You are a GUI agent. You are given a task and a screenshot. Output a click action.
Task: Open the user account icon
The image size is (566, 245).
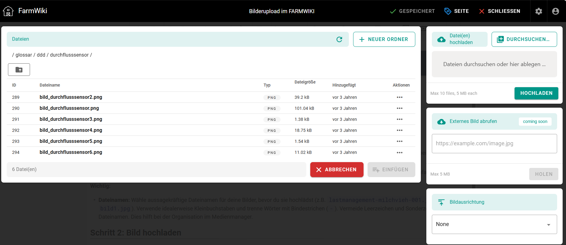click(555, 11)
